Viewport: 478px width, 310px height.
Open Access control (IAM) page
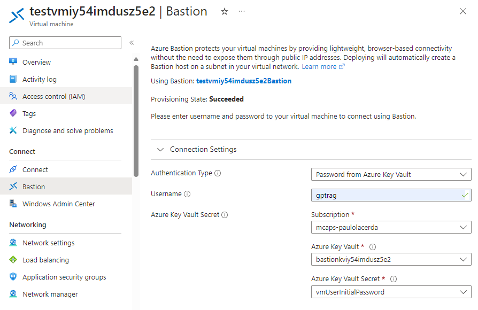[66, 96]
